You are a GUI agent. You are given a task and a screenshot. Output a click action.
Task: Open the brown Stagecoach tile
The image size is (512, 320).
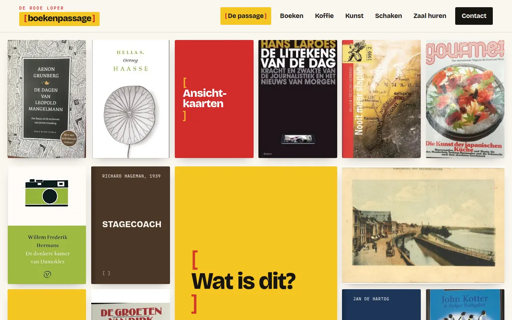[x=130, y=225]
